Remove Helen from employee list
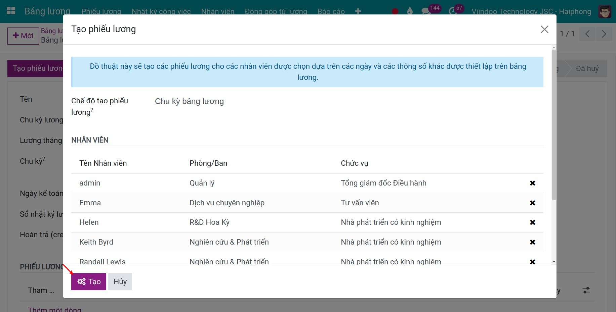This screenshot has height=312, width=616. click(x=532, y=222)
